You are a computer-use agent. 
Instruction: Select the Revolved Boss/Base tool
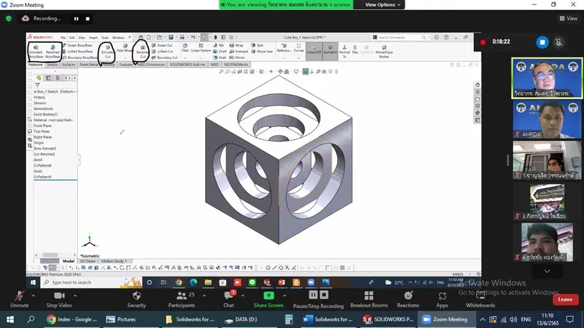pyautogui.click(x=53, y=51)
